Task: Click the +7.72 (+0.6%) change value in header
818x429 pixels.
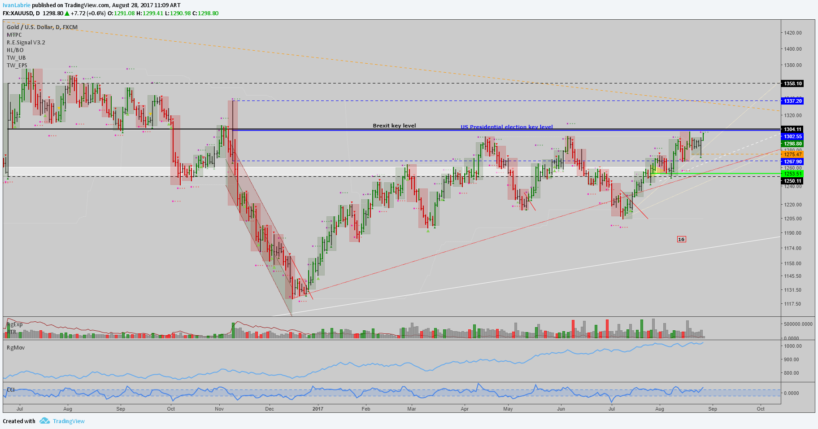Action: point(88,13)
